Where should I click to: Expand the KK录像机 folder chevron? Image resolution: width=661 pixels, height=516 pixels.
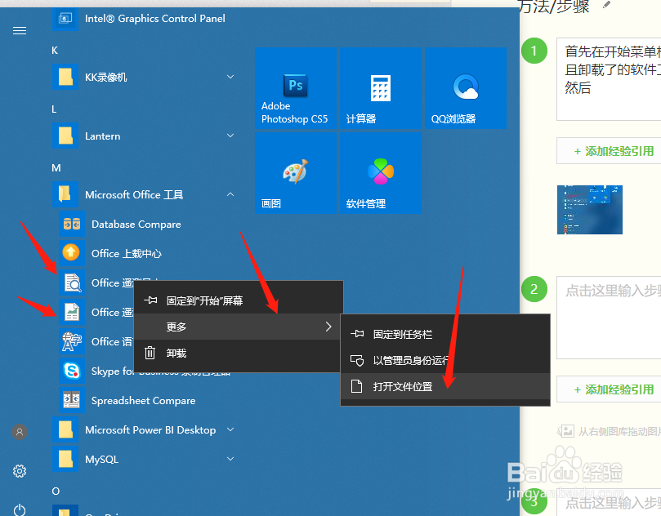230,77
